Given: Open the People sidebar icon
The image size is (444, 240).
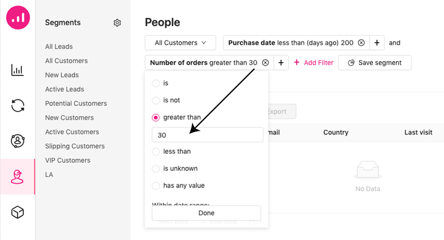Looking at the screenshot, I should point(18,177).
